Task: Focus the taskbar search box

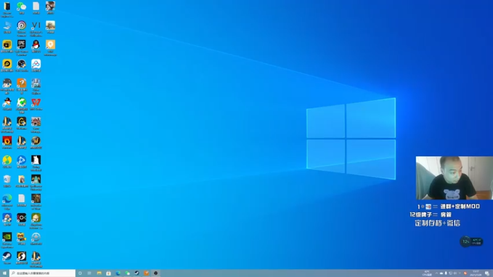Action: coord(43,273)
